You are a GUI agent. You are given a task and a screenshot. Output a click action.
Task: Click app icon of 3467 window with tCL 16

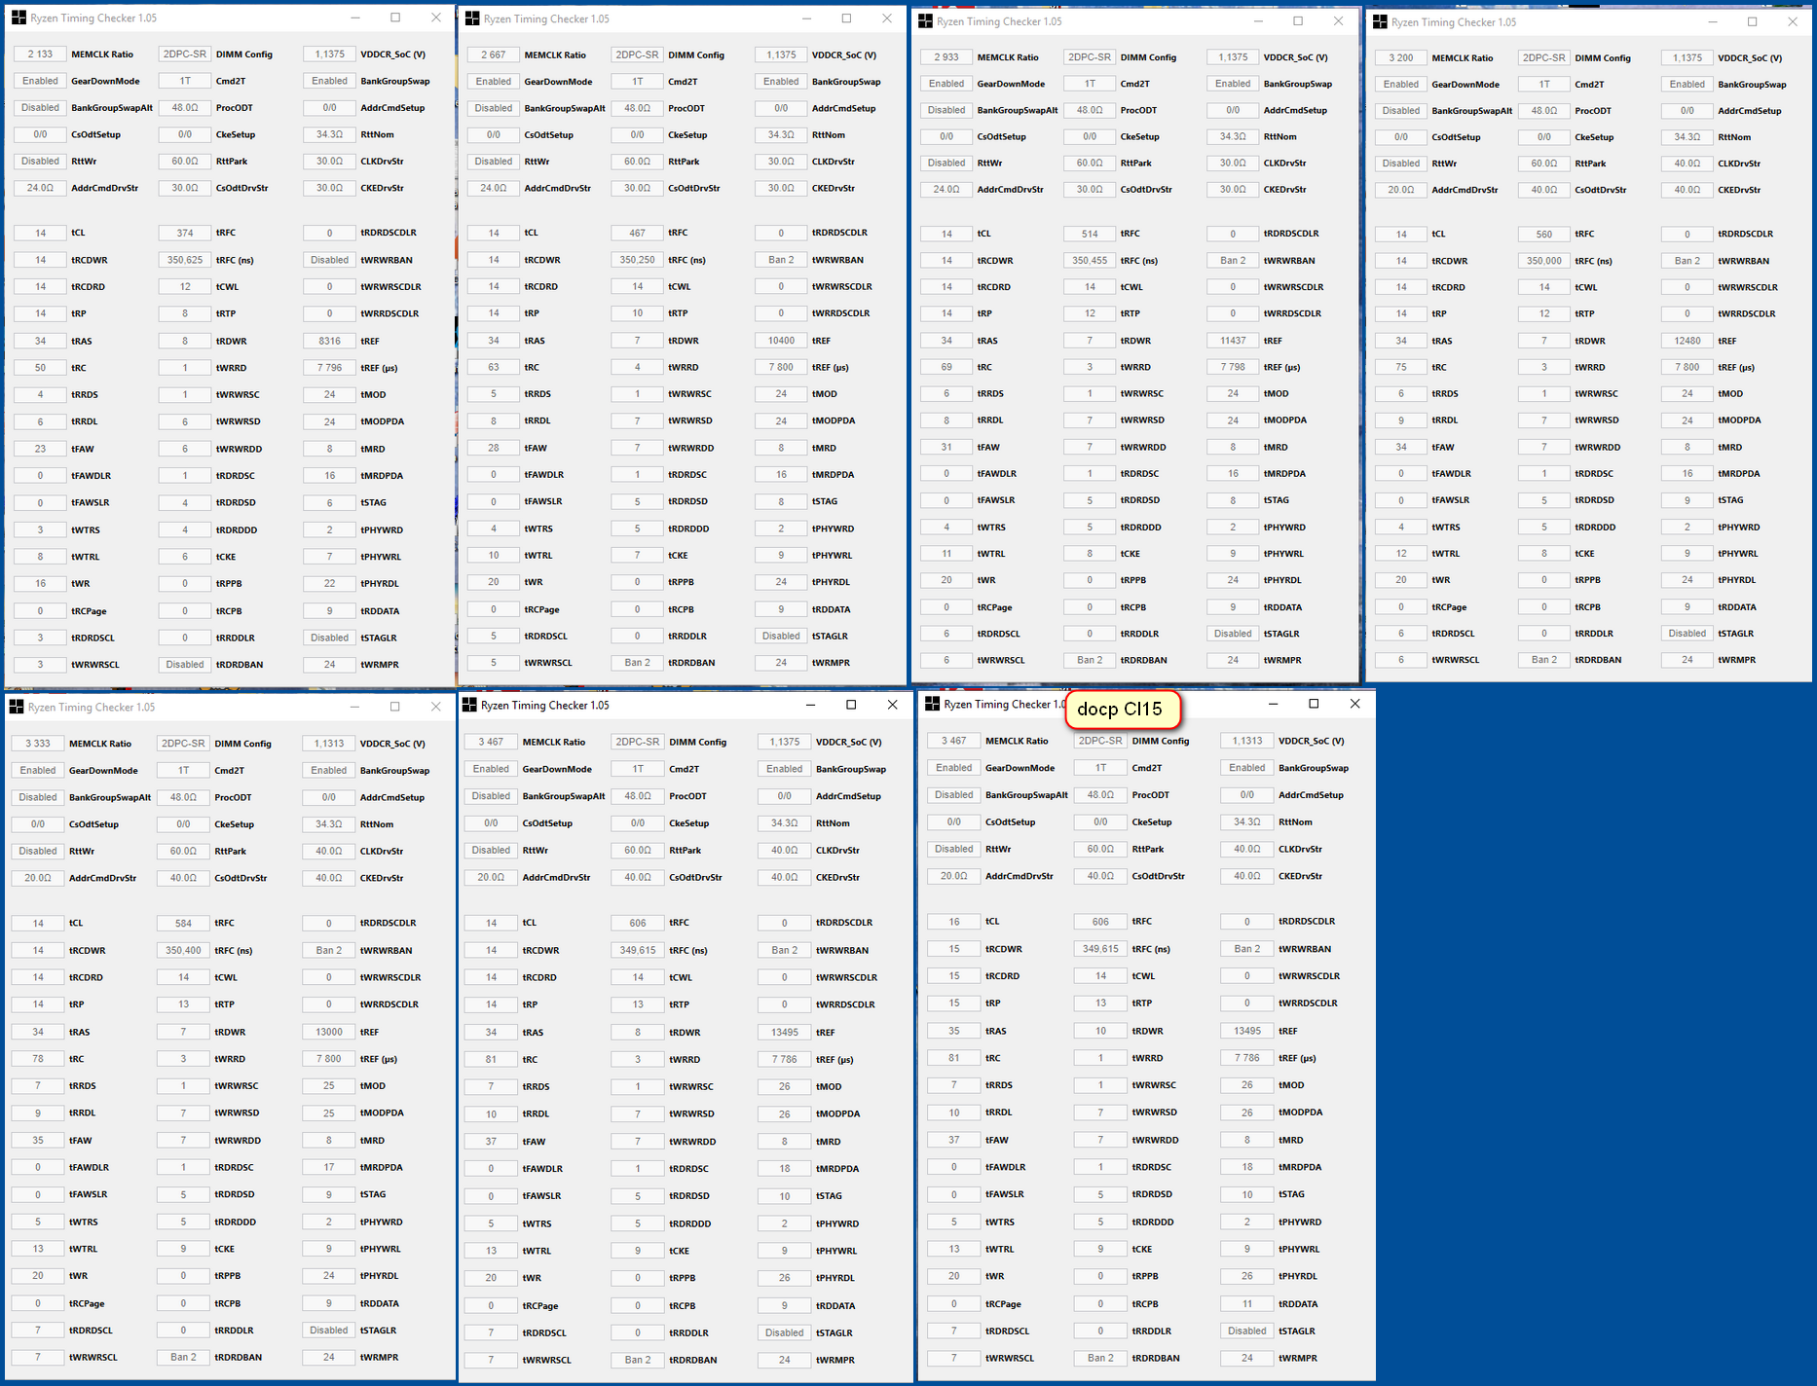[932, 704]
